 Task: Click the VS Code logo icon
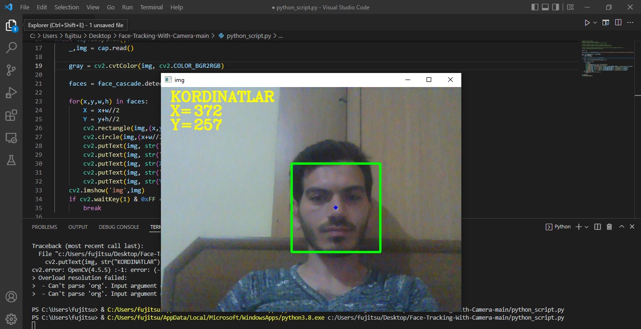click(8, 7)
